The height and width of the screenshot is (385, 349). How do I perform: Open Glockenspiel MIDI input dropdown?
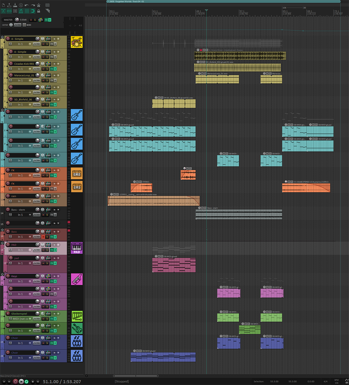click(x=30, y=319)
